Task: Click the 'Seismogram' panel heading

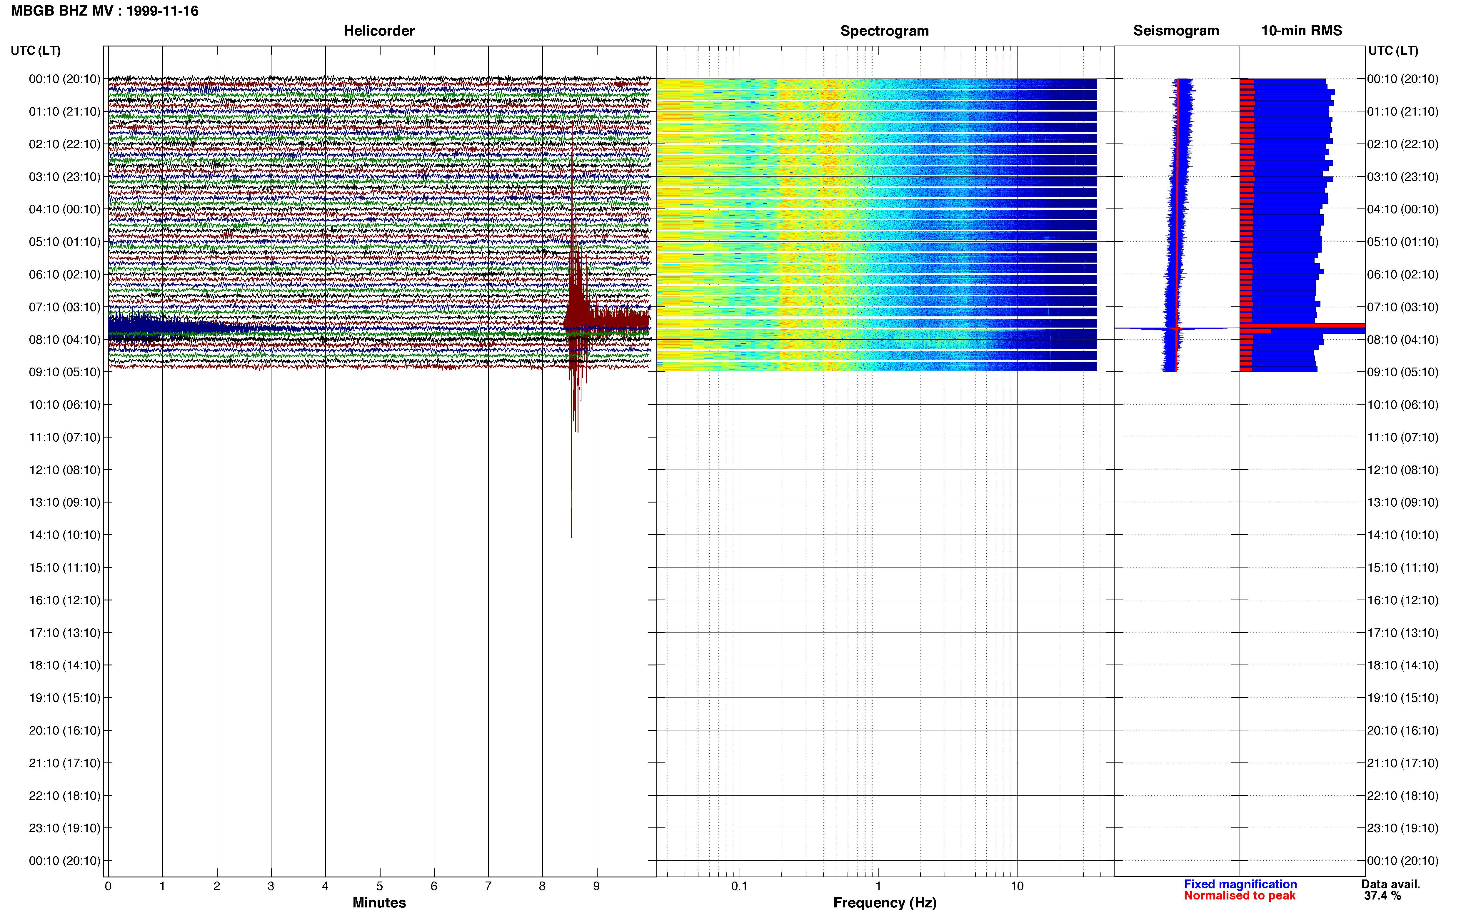Action: click(1176, 31)
